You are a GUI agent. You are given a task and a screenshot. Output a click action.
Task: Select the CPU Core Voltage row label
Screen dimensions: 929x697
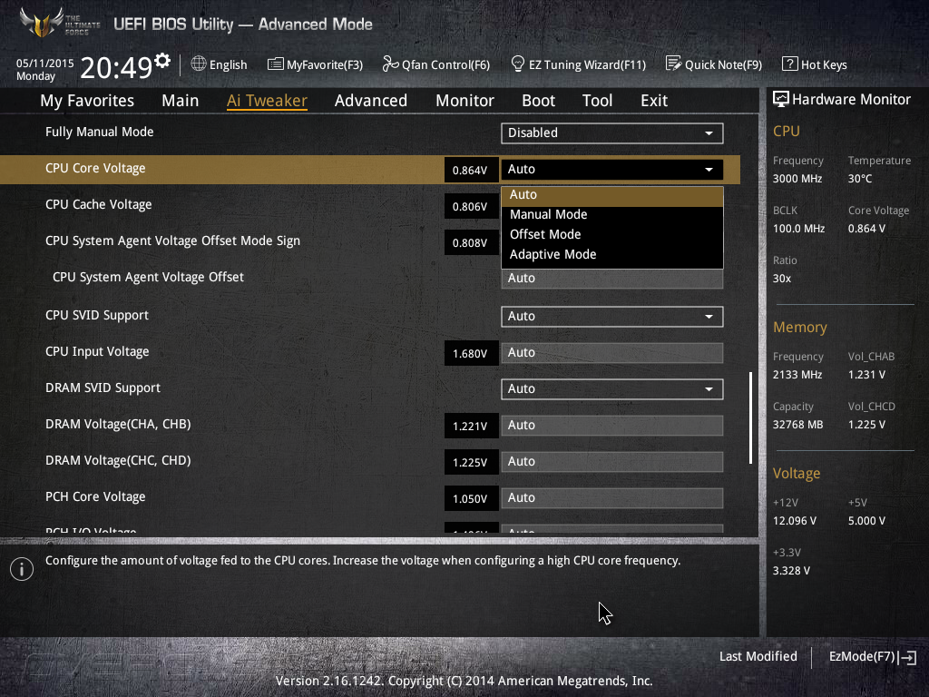[95, 168]
